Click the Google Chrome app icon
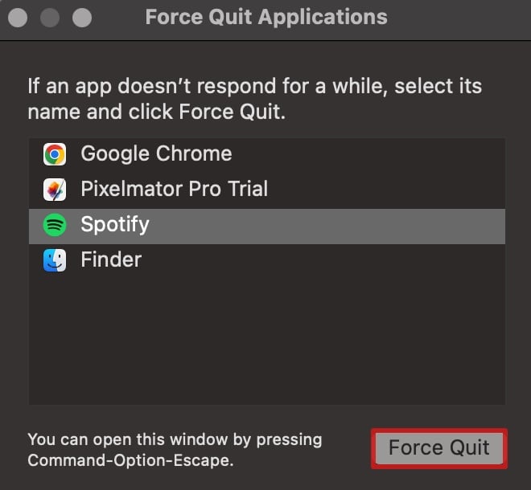531x490 pixels. 55,154
